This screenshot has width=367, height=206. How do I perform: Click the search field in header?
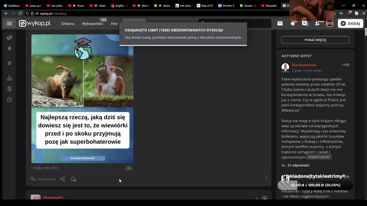[235, 23]
